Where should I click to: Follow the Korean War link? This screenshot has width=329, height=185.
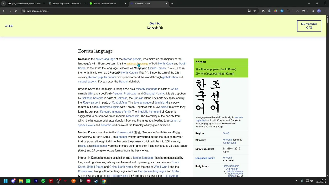(85, 171)
